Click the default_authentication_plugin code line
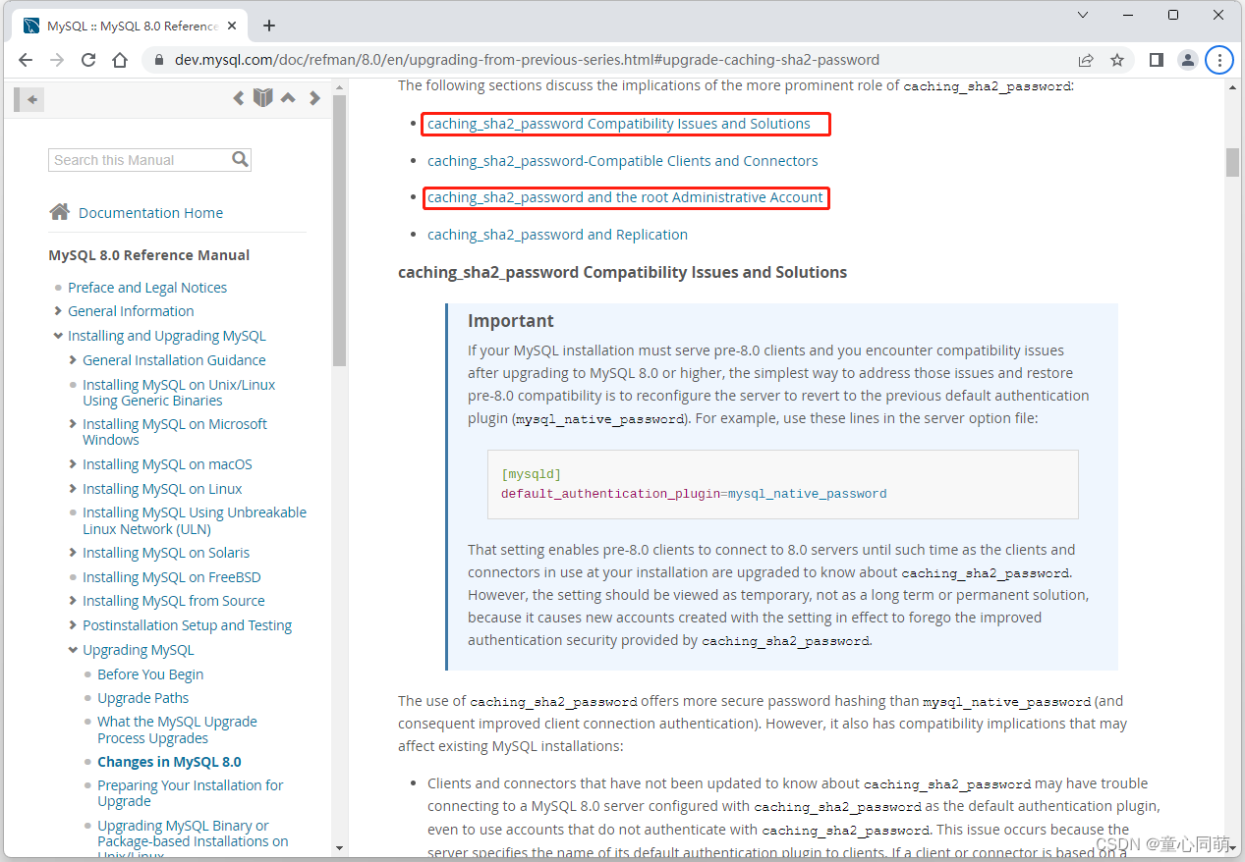 click(x=694, y=494)
